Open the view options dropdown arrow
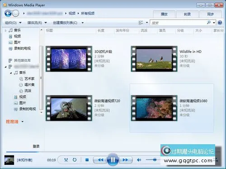Image resolution: width=226 pixels, height=169 pixels. [147, 23]
